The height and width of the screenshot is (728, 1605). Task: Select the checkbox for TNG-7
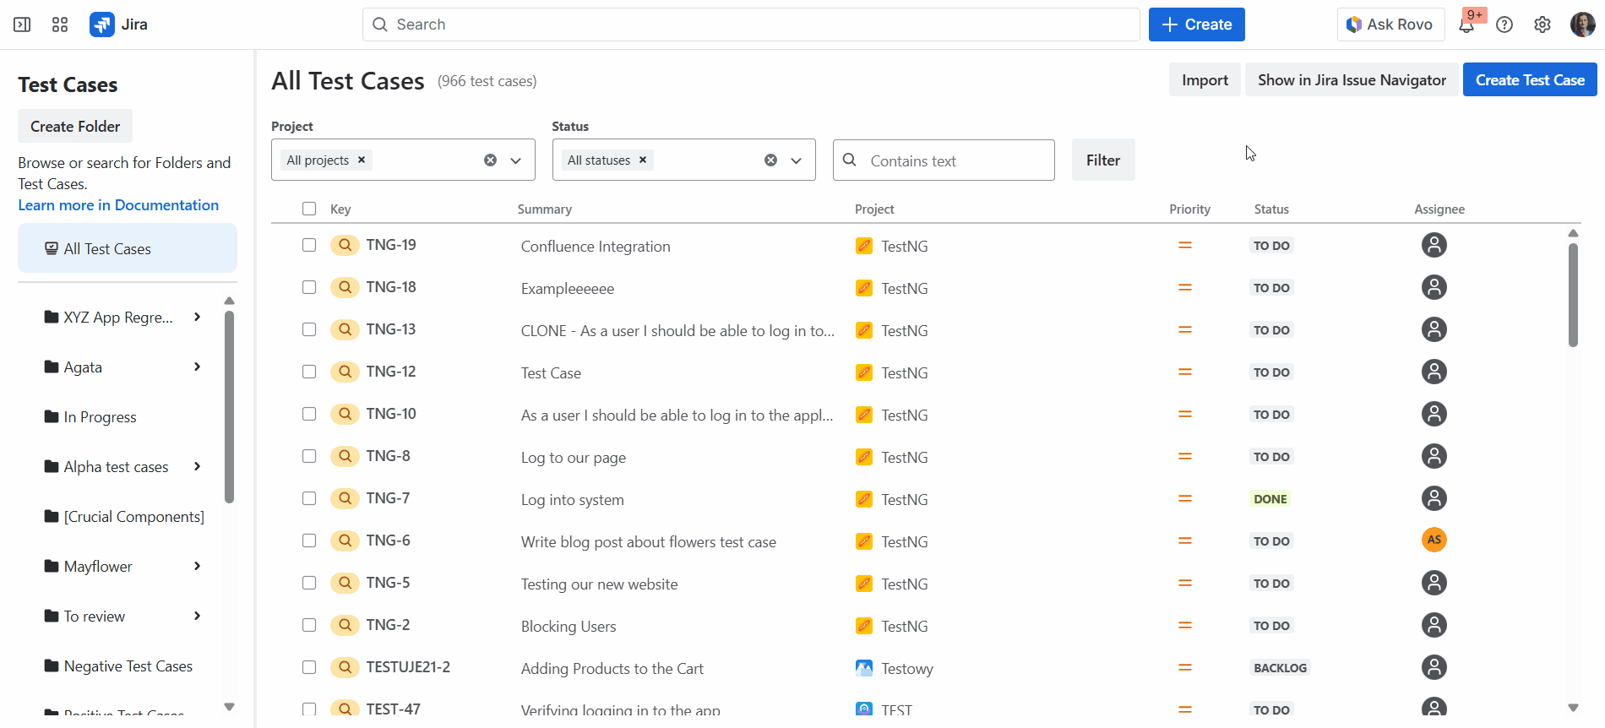point(309,498)
